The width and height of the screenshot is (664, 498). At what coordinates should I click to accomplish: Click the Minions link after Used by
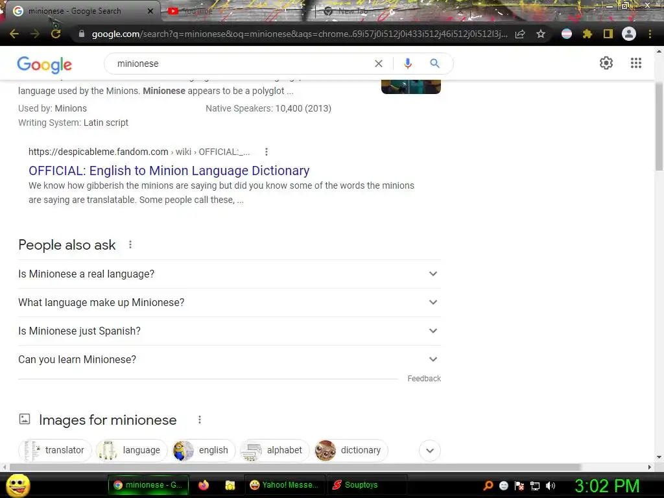71,108
